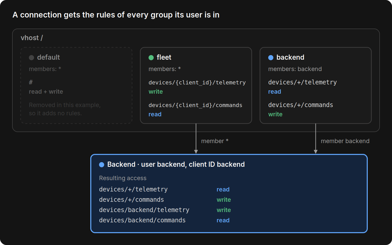Click "members: *" in the fleet group card
This screenshot has height=245, width=392.
point(165,69)
